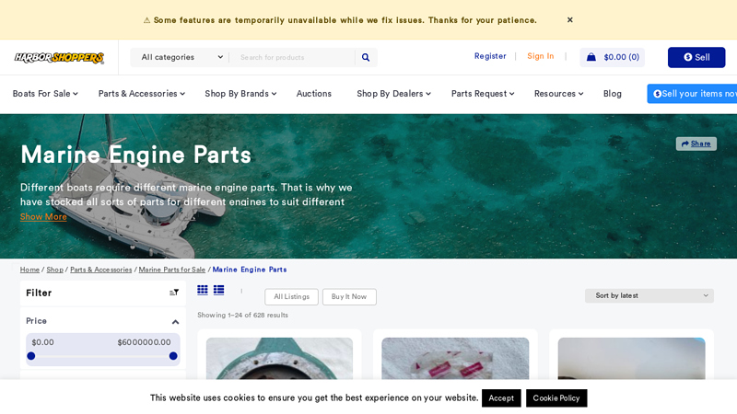Open the second product thumbnail
Viewport: 737px width, 414px height.
point(455,358)
